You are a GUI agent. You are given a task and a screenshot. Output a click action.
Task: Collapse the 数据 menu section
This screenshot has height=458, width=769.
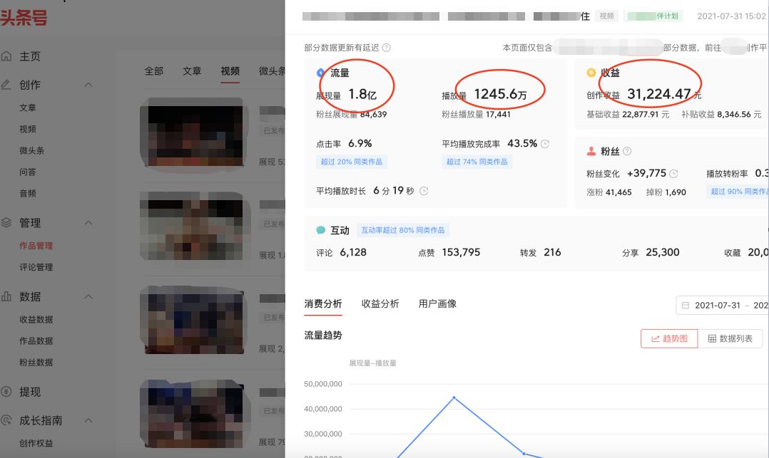coord(88,296)
